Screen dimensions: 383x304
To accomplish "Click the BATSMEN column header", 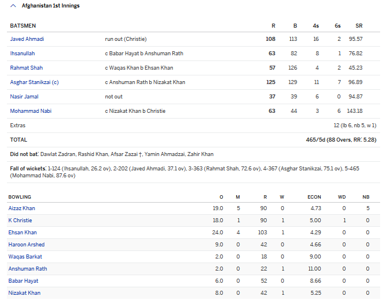I will point(23,26).
